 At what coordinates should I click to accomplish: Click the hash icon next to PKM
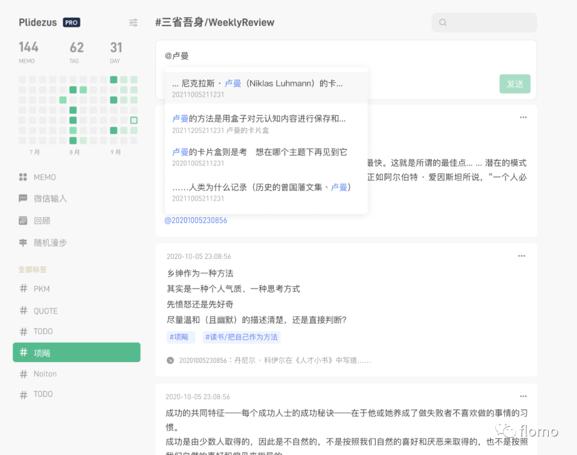[x=24, y=288]
